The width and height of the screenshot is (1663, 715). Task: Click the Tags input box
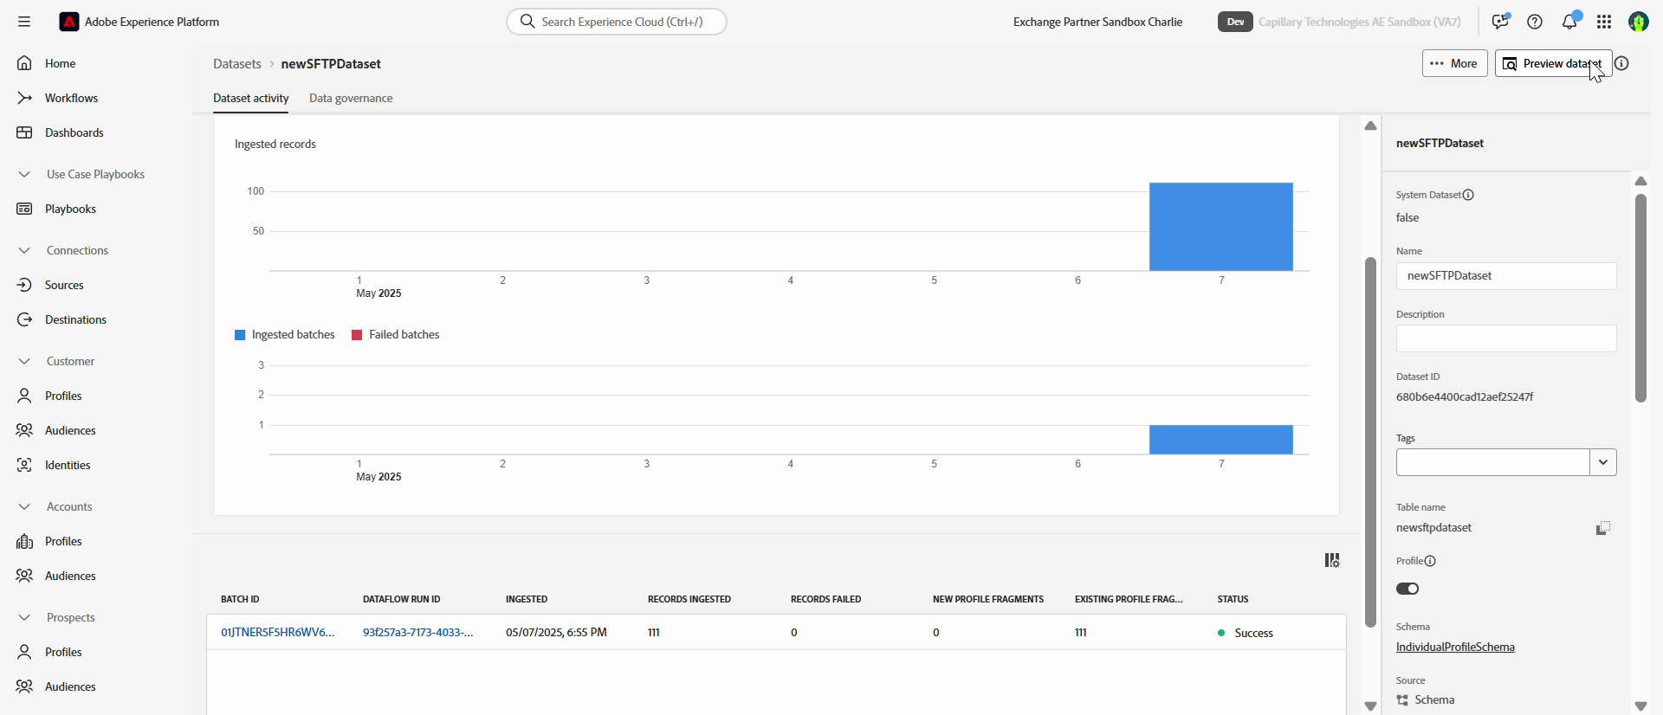1493,462
